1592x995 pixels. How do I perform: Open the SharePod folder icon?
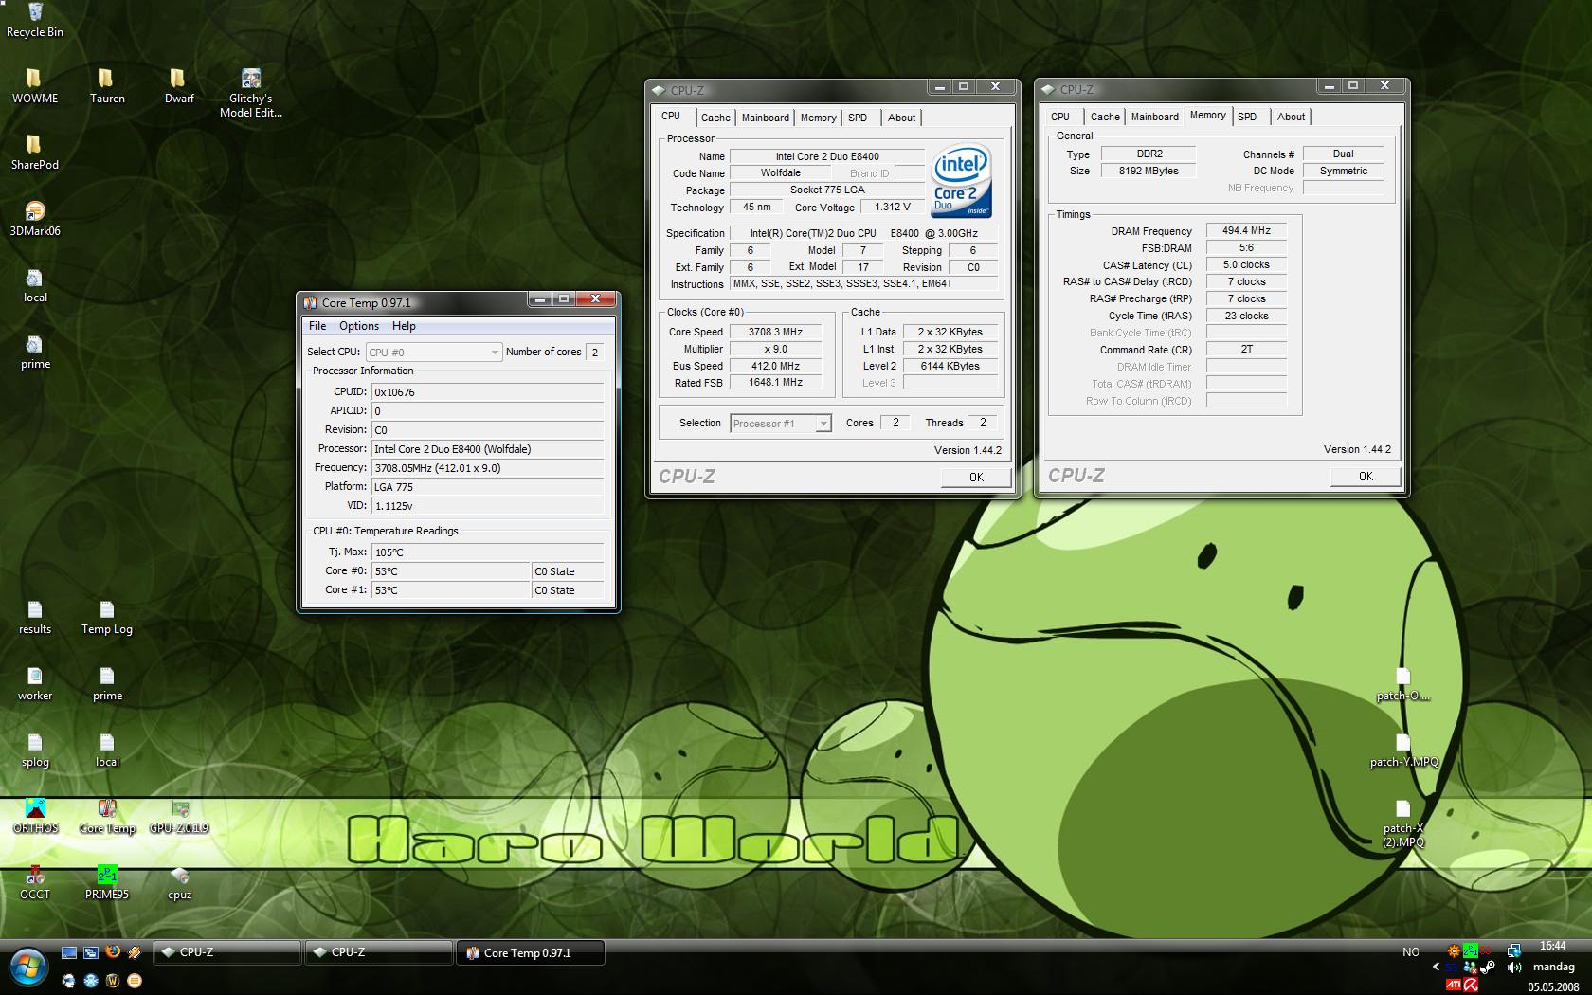[35, 152]
